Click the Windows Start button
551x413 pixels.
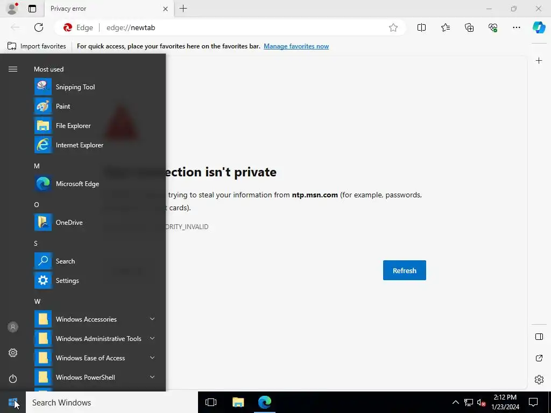tap(13, 402)
